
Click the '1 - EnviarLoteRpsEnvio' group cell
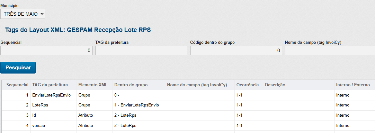(137, 105)
